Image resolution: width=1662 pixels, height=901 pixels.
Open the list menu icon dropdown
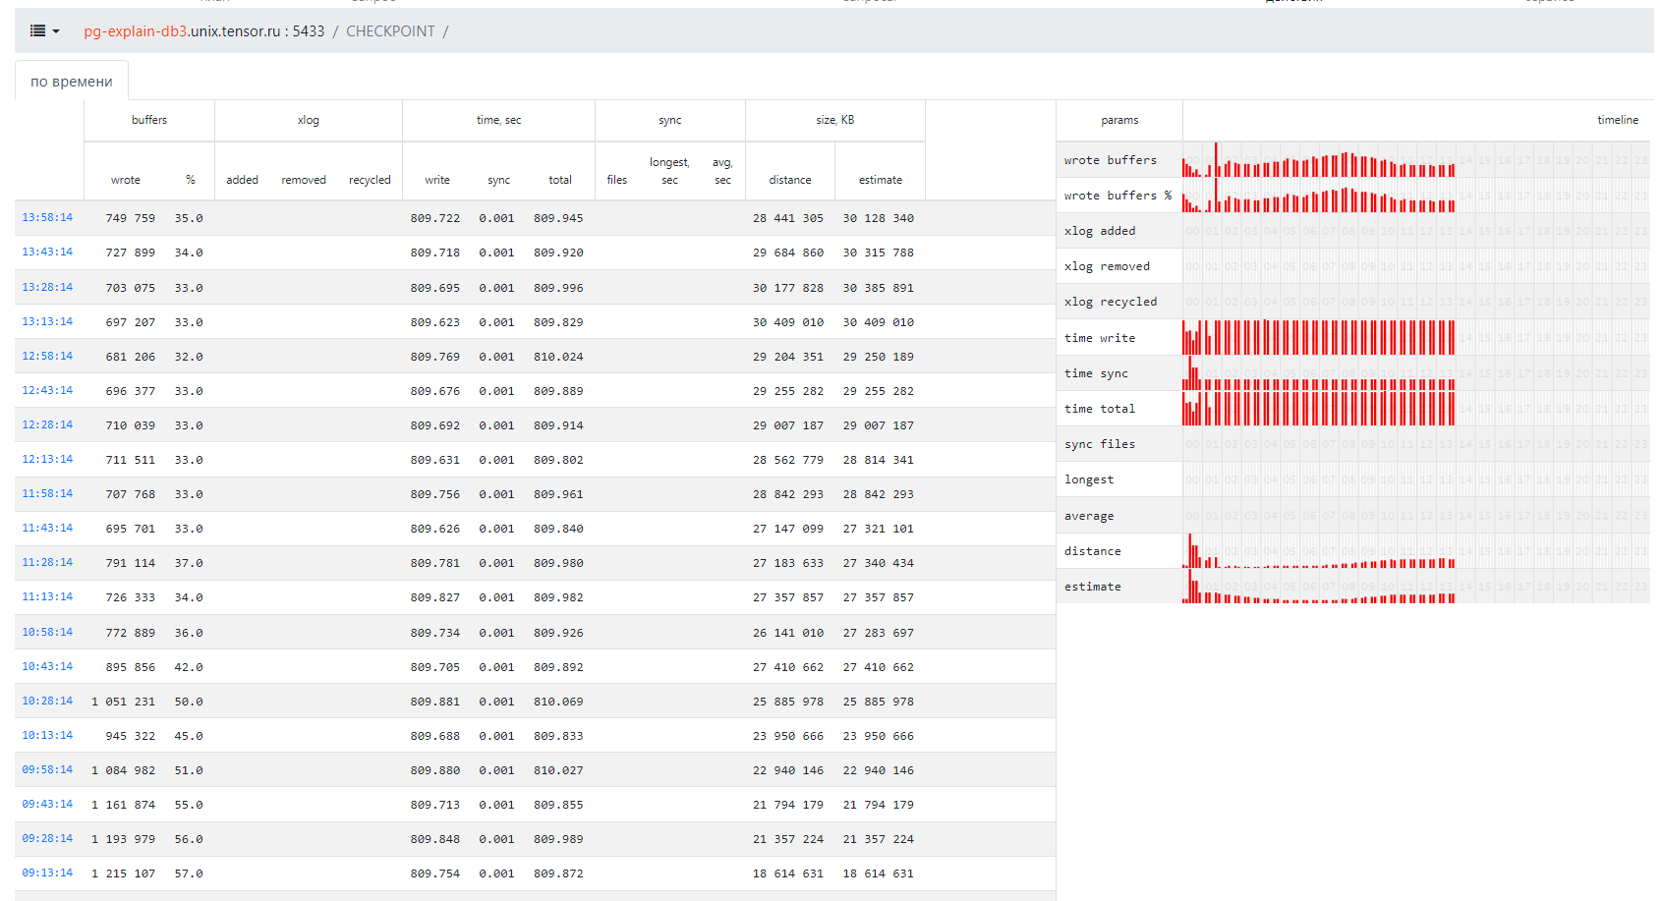[x=44, y=31]
